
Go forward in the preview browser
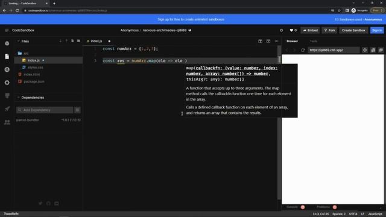coord(294,50)
